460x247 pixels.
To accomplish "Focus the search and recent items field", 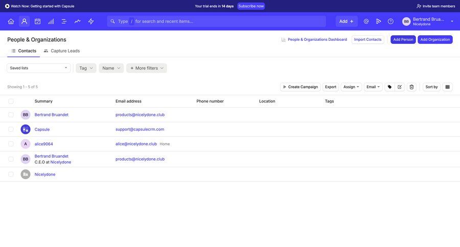I will coord(220,21).
